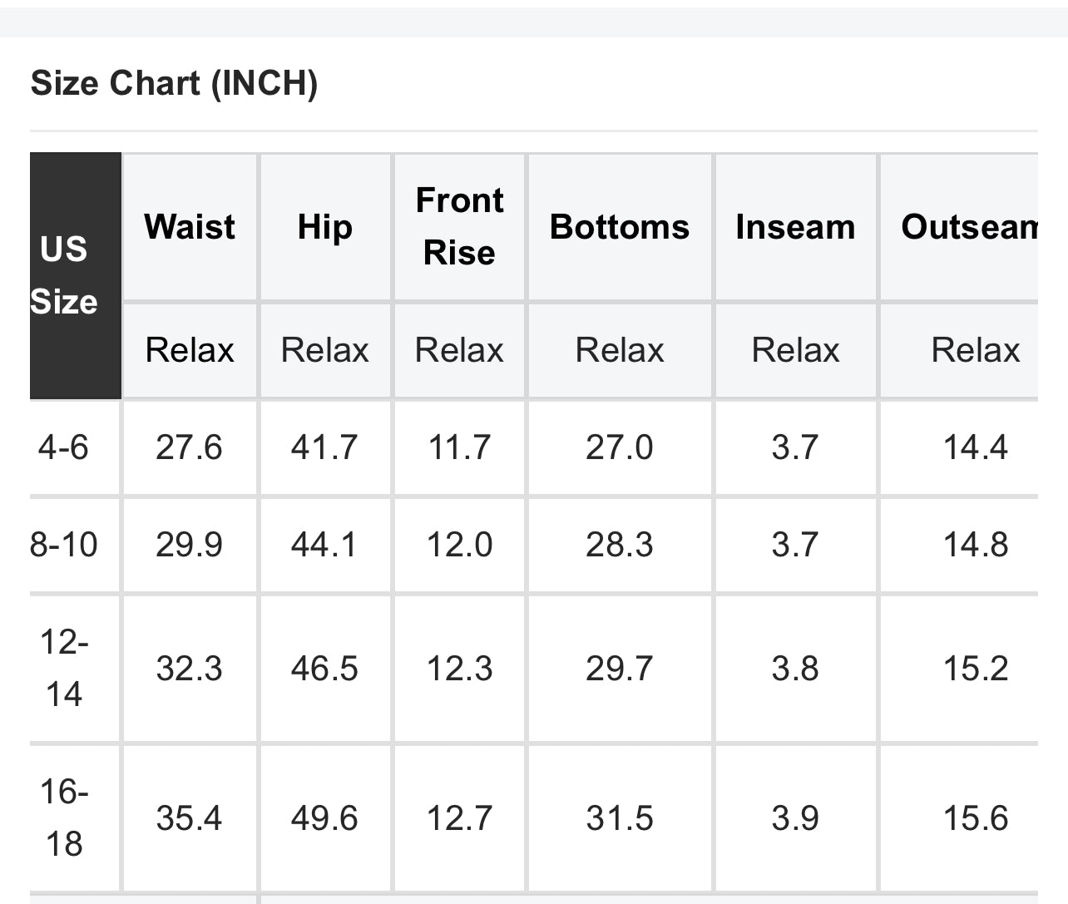Select the Front Rise column header

pos(459,226)
